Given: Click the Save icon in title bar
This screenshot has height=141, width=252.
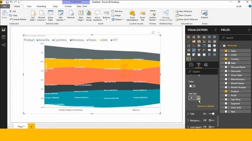Looking at the screenshot, I should [7, 2].
